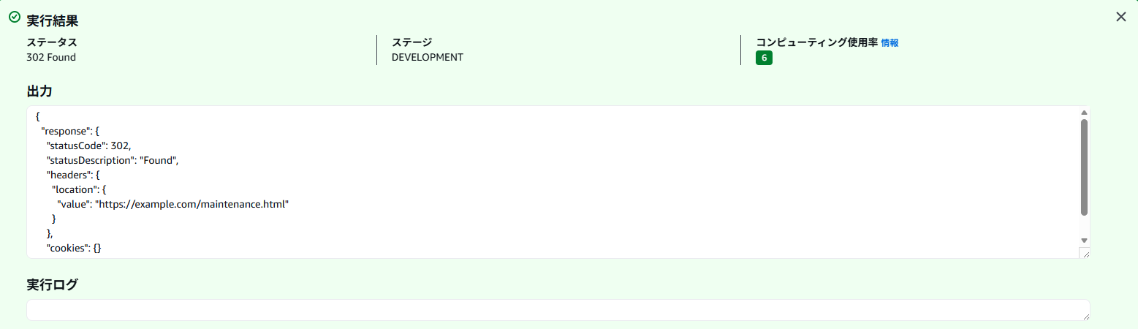This screenshot has height=329, width=1138.
Task: Click inside the 実行ログ text area
Action: (555, 310)
